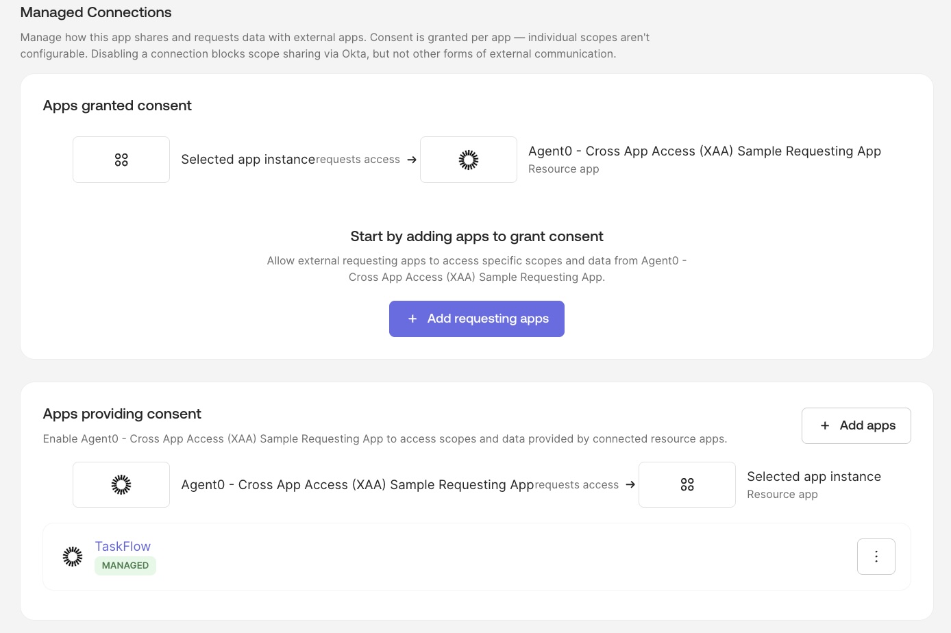Click the arrow icon in Apps providing consent
Viewport: 951px width, 633px height.
[630, 484]
